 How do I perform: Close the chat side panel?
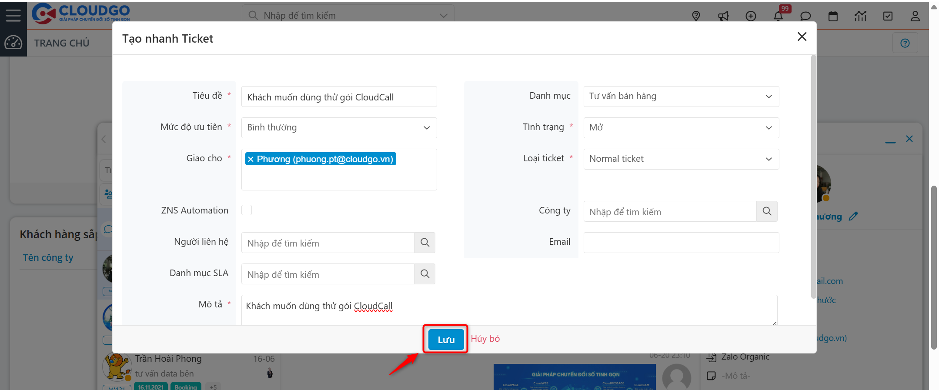point(909,139)
